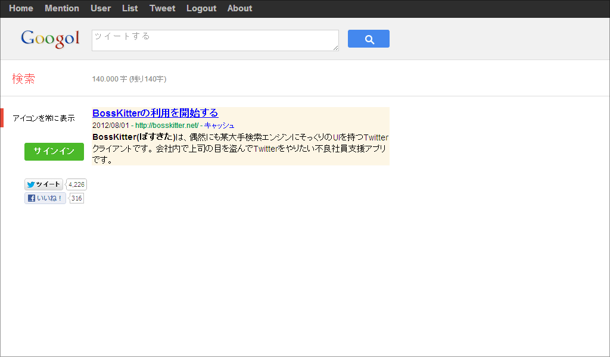Click the Twitter tweet share button
610x357 pixels.
coord(43,184)
